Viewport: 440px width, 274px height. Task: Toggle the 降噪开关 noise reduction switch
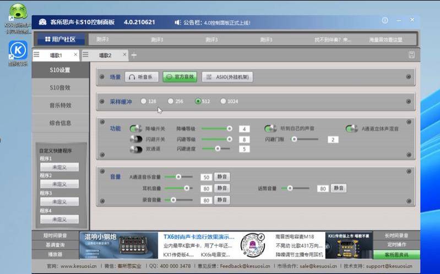[136, 129]
